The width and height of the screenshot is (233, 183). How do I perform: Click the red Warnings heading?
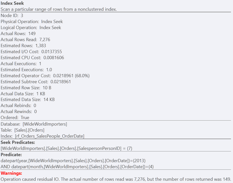[11, 173]
